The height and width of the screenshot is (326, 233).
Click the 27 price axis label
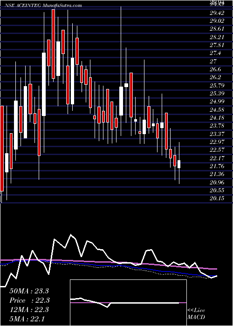click(x=213, y=61)
